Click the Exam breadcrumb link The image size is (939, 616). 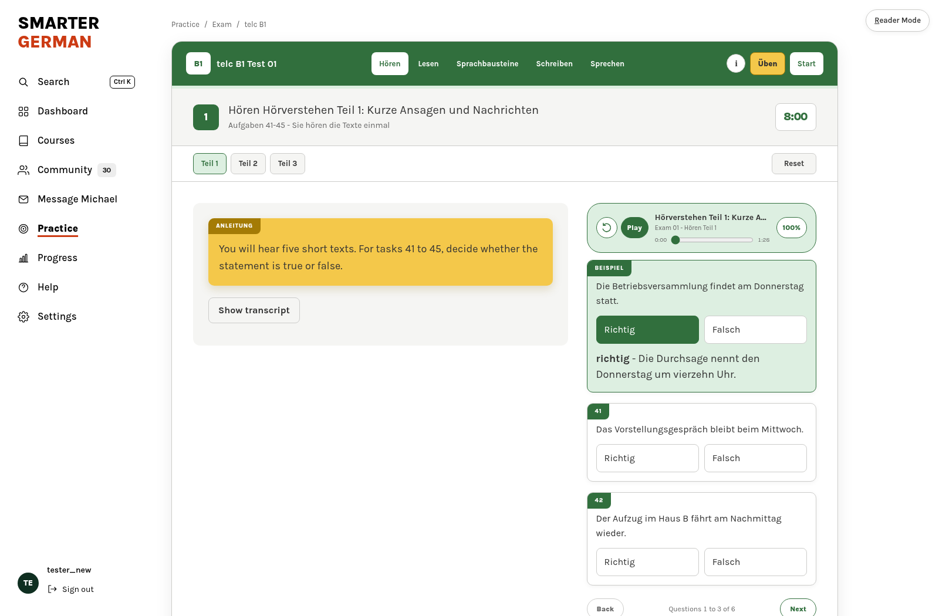222,25
